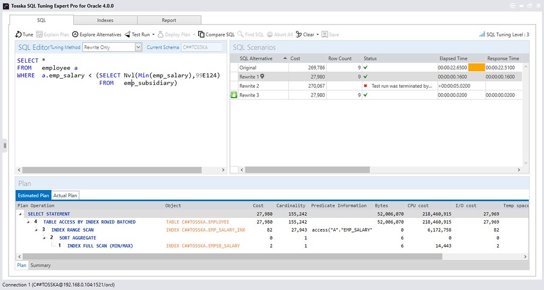544x290 pixels.
Task: Click Plan panel horizontal scrollbar
Action: pyautogui.click(x=233, y=257)
